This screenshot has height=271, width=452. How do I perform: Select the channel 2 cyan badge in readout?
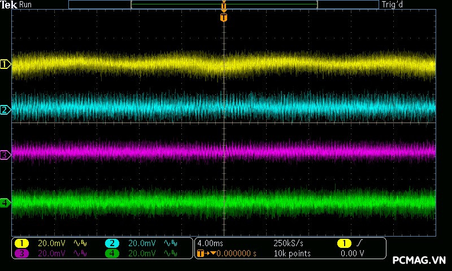(112, 243)
